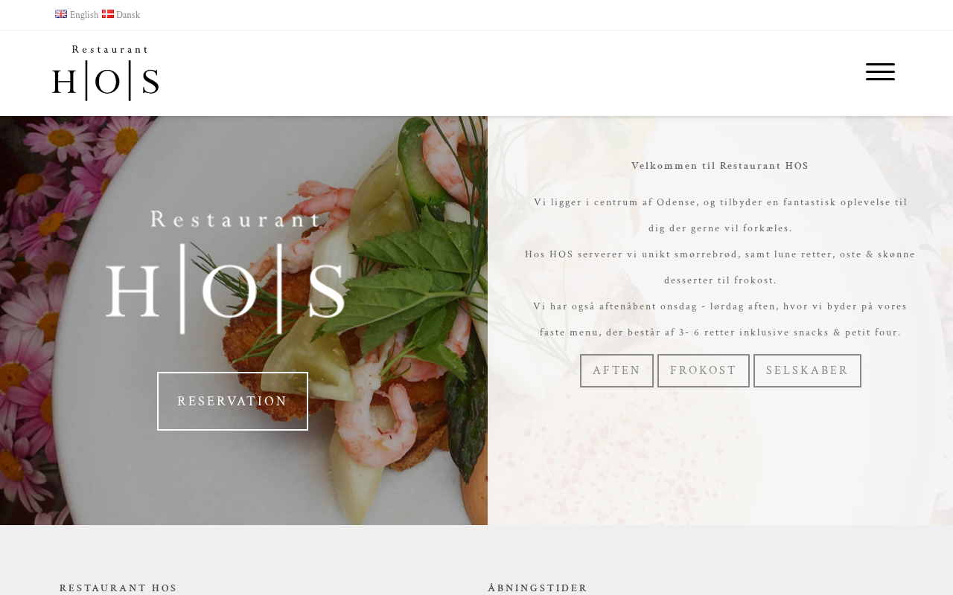Click the RESTAURANT HOS footer heading

(118, 588)
